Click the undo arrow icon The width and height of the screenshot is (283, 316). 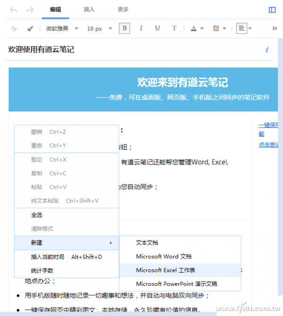(14, 9)
